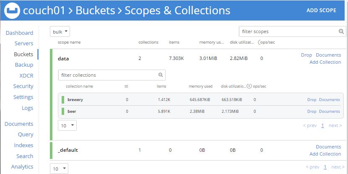Drop the brewery collection
The image size is (348, 174).
[x=312, y=100]
